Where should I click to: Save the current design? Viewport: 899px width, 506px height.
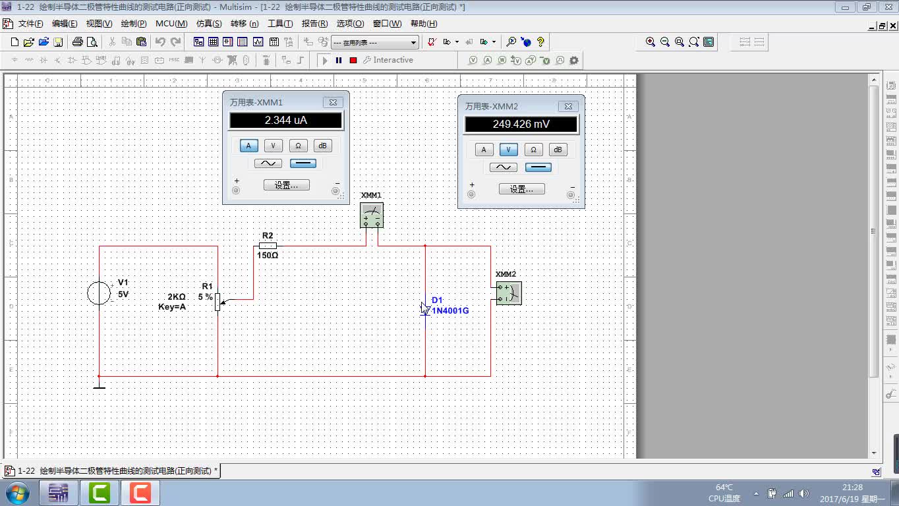tap(58, 42)
